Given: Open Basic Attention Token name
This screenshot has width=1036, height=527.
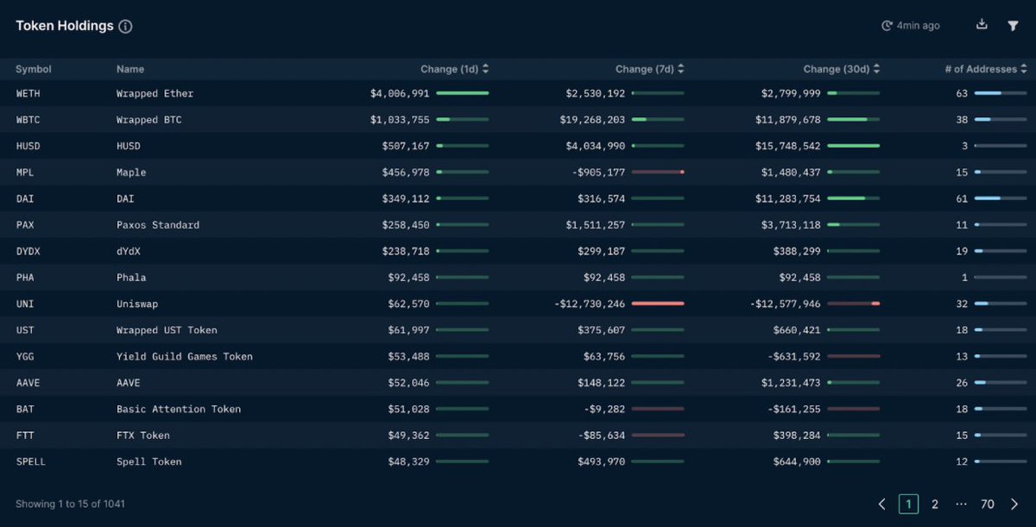Looking at the screenshot, I should pyautogui.click(x=179, y=409).
